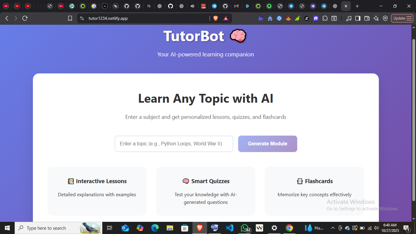Switch to the tab with D icon

pos(247,6)
